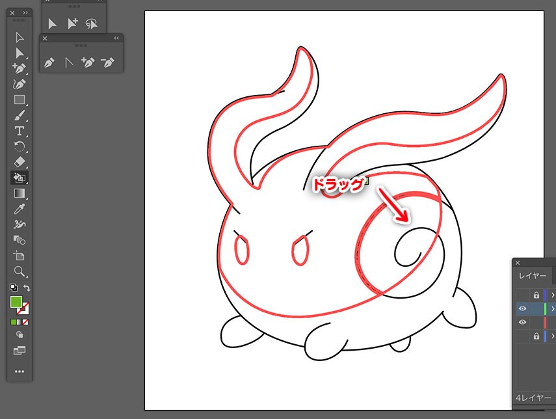Unlock the top layer's lock icon

pos(536,295)
